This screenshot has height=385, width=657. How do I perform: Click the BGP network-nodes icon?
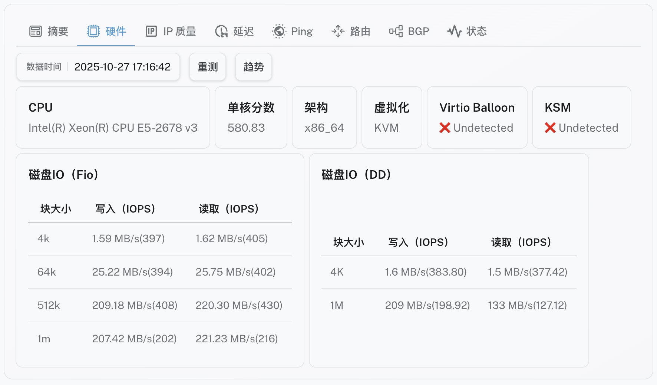(396, 31)
